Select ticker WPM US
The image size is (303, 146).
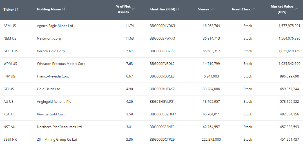click(10, 63)
